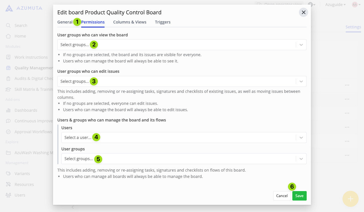Screen dimensions: 364x212
Task: Collapse the sidebar with left chevron
Action: 73,207
